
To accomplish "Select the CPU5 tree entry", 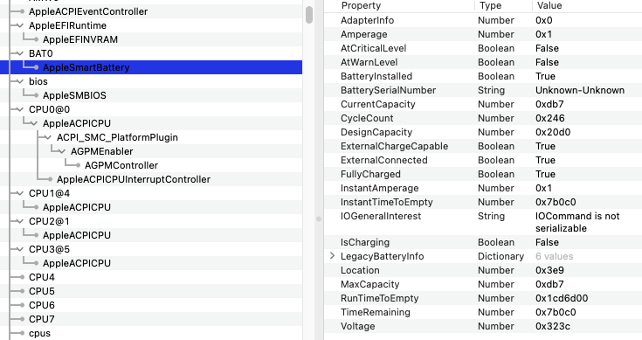I will point(42,291).
